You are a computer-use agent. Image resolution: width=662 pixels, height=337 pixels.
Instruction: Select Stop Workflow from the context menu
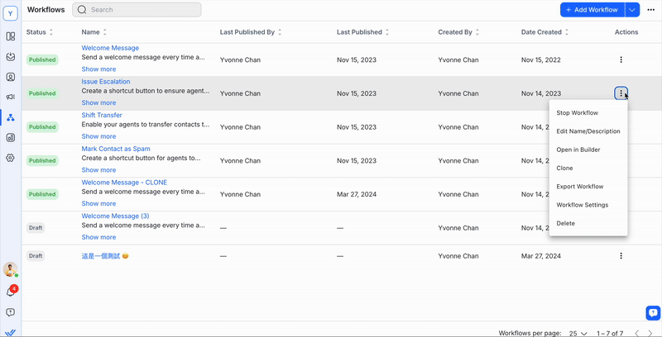coord(577,113)
